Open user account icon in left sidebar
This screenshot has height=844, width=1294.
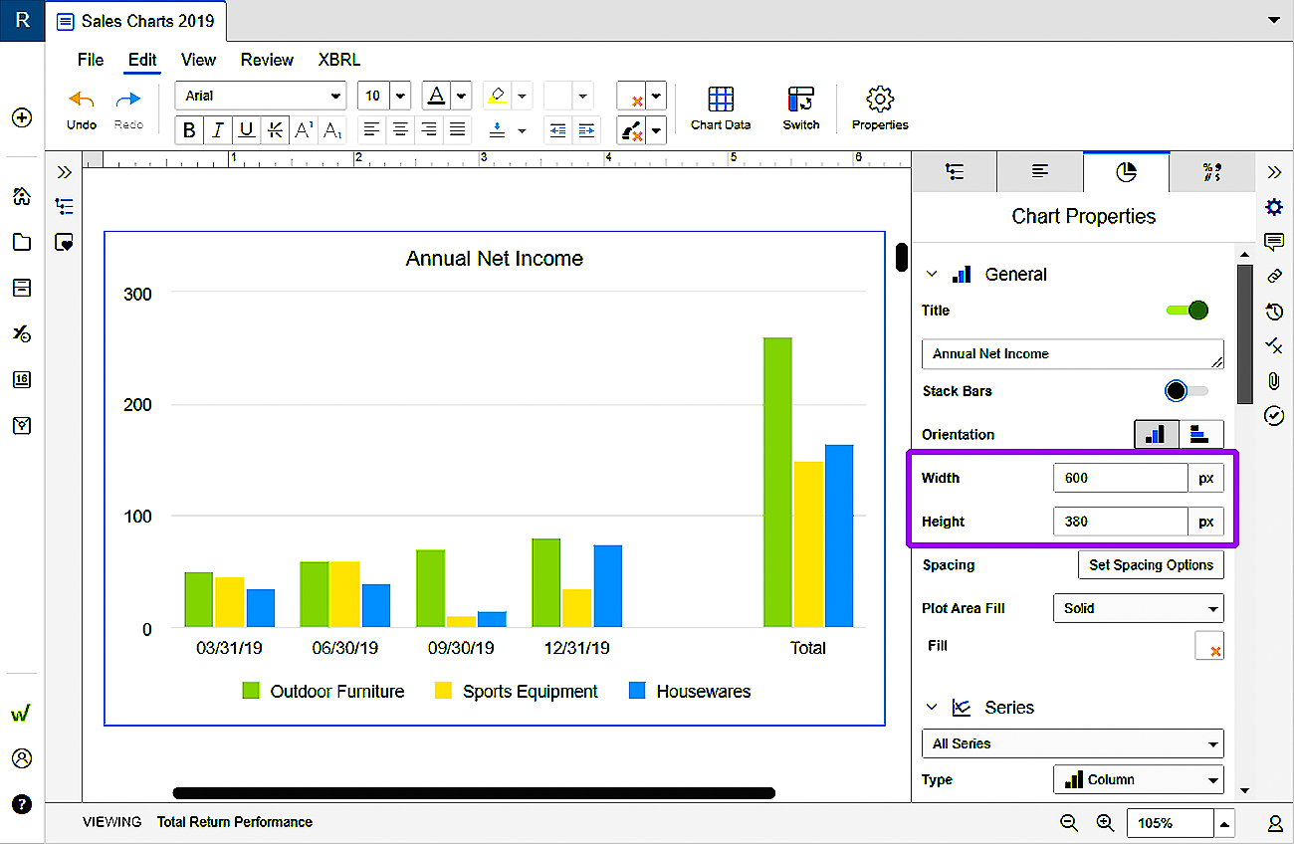click(x=22, y=758)
